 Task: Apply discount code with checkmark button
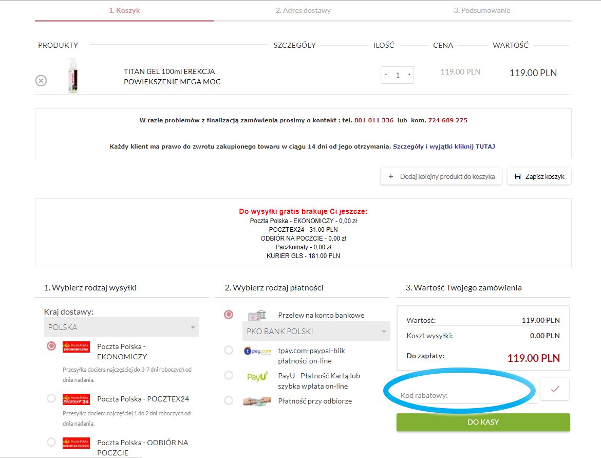click(x=554, y=389)
